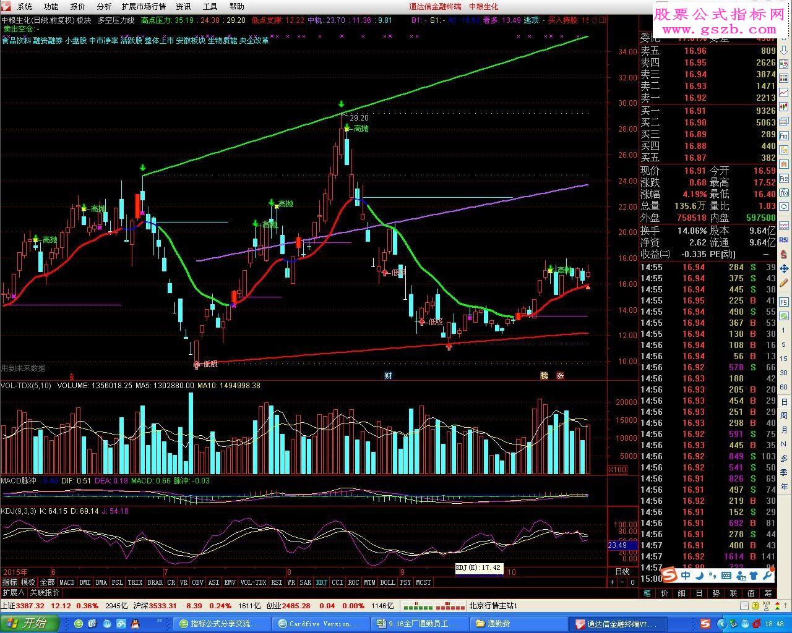Screen dimensions: 792x633
Task: Open Sogou soft keyboard icon
Action: pyautogui.click(x=725, y=576)
